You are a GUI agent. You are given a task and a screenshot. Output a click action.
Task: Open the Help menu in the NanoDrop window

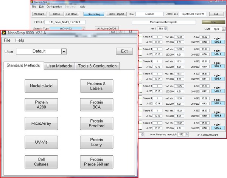20,40
